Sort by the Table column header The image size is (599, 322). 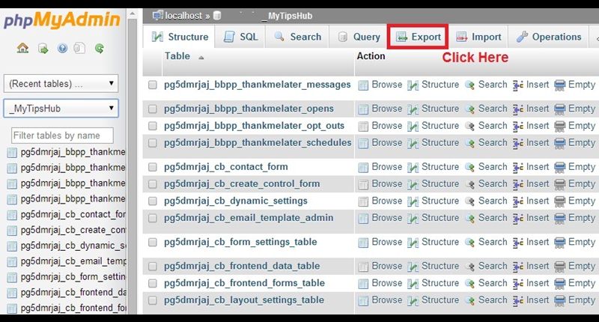click(177, 56)
